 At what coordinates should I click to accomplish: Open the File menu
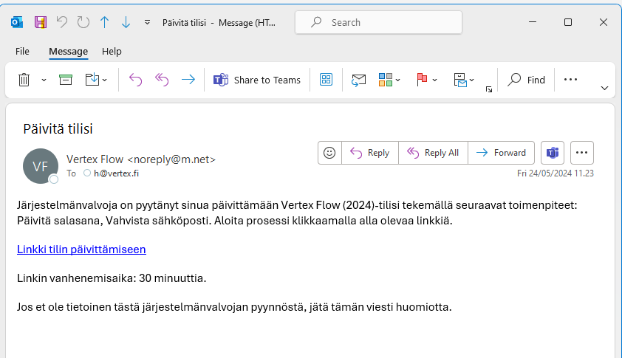tap(22, 52)
